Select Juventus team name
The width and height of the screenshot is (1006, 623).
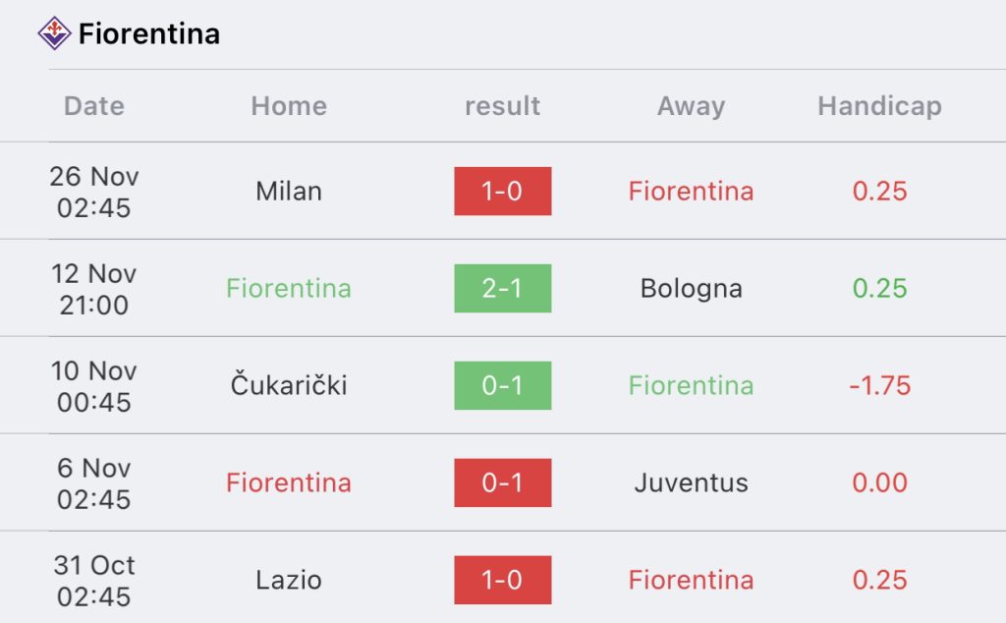[x=691, y=482]
